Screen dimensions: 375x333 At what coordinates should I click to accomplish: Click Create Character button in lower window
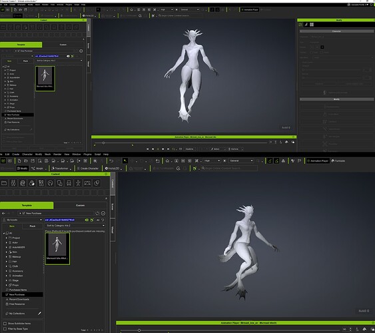pos(87,168)
